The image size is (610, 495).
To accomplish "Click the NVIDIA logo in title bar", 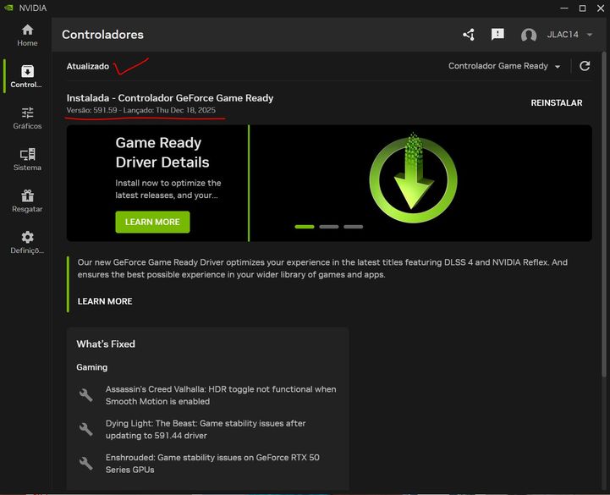I will tap(10, 8).
